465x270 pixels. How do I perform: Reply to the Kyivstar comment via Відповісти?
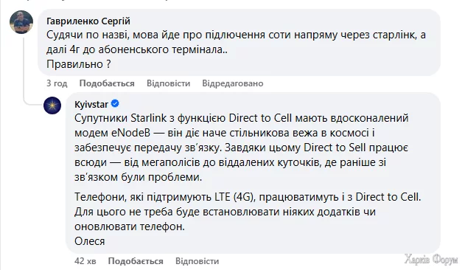tap(197, 261)
